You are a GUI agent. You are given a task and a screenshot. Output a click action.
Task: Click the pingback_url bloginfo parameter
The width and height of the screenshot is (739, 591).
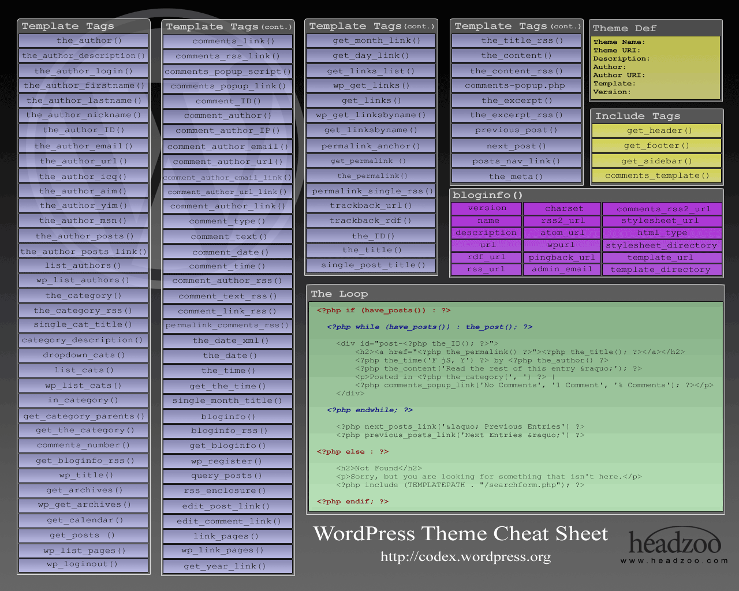[x=562, y=257]
